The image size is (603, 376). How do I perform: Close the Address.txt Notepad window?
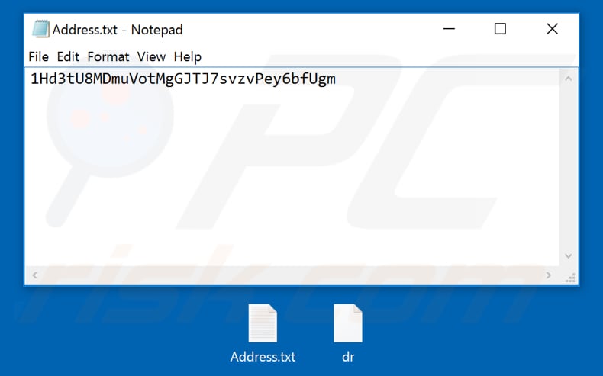tap(552, 29)
